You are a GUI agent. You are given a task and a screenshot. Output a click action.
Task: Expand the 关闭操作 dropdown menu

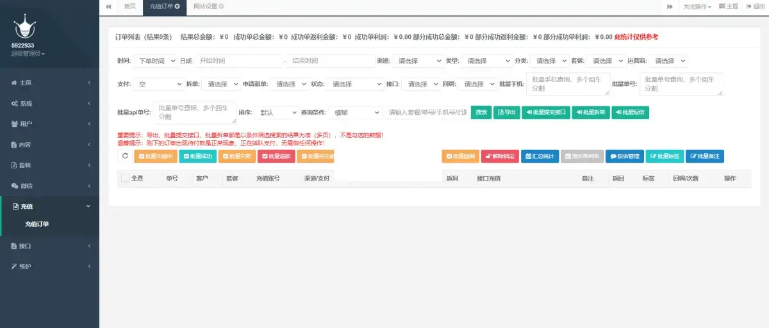[x=697, y=6]
